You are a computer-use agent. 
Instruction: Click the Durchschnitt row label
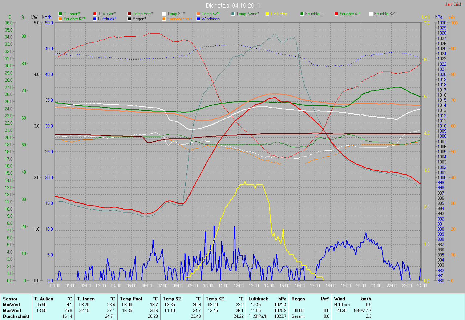coord(15,316)
